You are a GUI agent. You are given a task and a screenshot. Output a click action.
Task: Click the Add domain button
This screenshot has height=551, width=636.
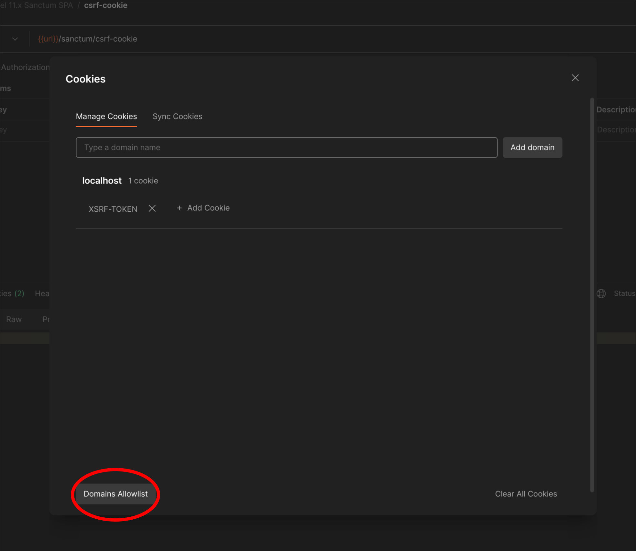532,147
